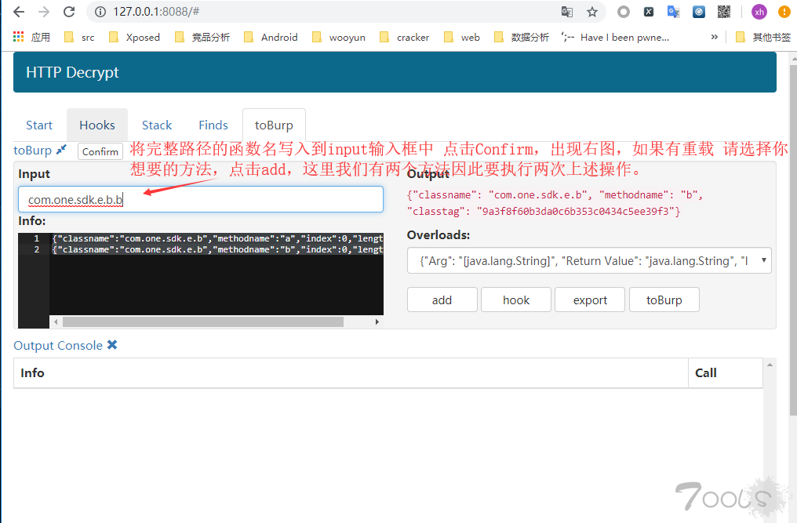Viewport: 797px width, 523px height.
Task: Click the QR code extension icon
Action: [724, 12]
